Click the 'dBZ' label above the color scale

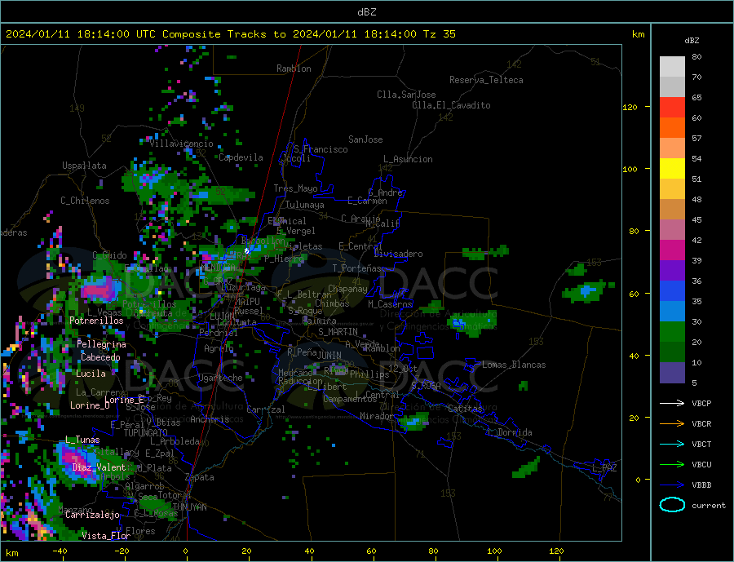(x=692, y=41)
